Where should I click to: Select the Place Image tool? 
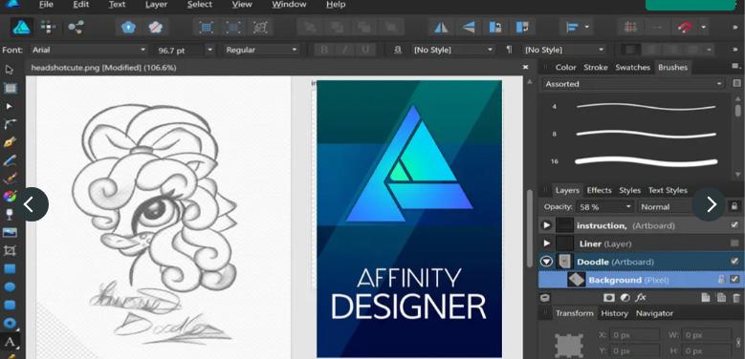click(x=10, y=232)
